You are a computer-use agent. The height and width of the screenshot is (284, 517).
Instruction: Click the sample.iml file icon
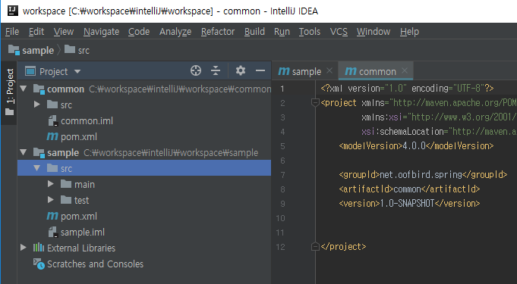pos(52,232)
